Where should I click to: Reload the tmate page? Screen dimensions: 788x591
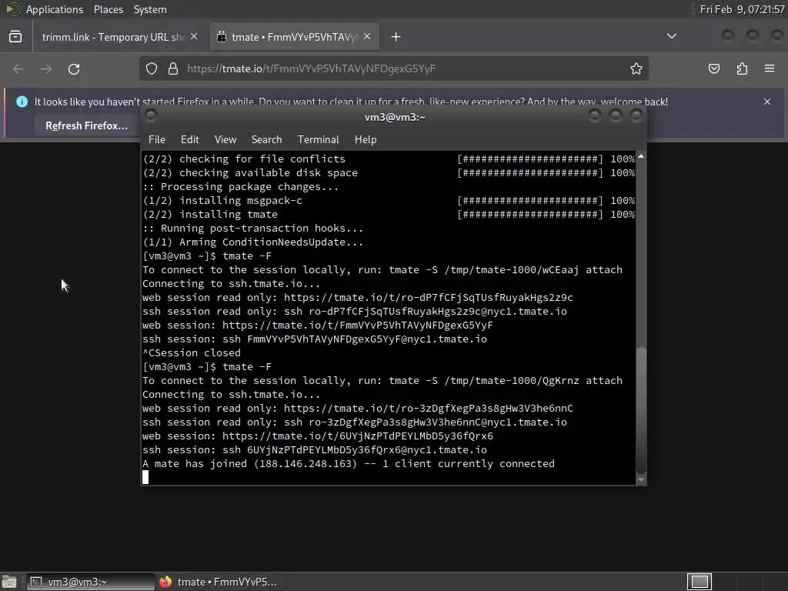point(74,68)
